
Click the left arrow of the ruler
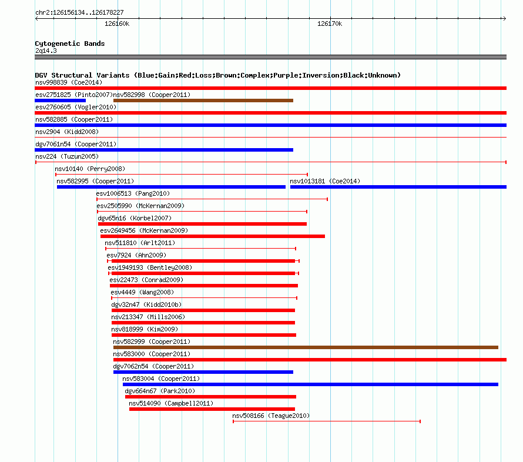pos(37,18)
